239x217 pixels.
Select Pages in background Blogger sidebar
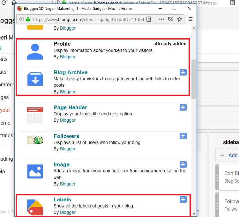point(4,98)
